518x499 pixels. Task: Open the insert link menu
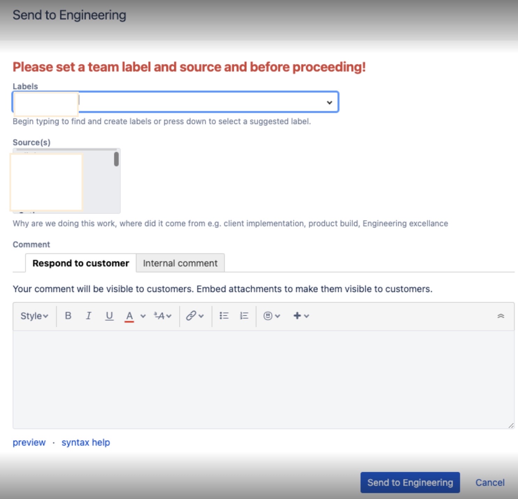coord(195,316)
